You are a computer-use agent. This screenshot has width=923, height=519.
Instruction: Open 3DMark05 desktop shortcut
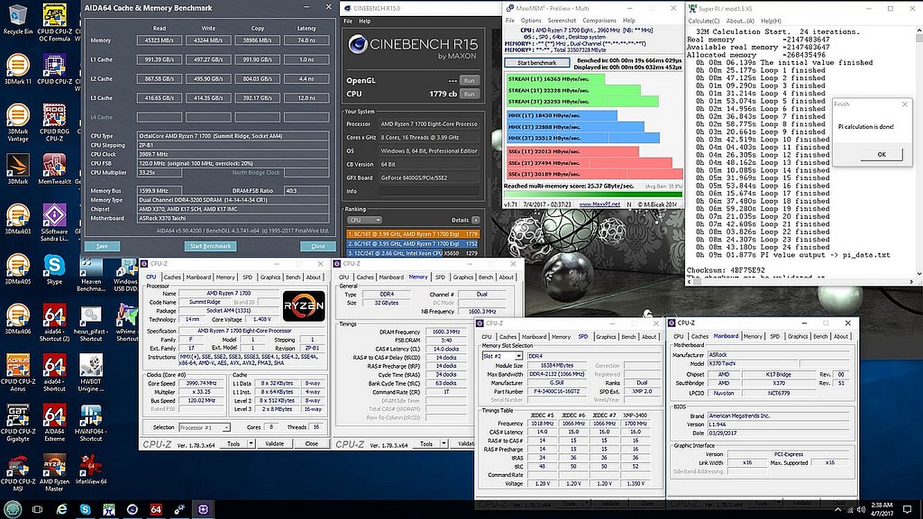coord(17,270)
